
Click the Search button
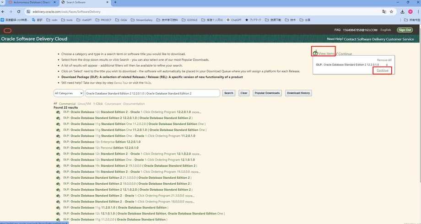[x=229, y=93]
